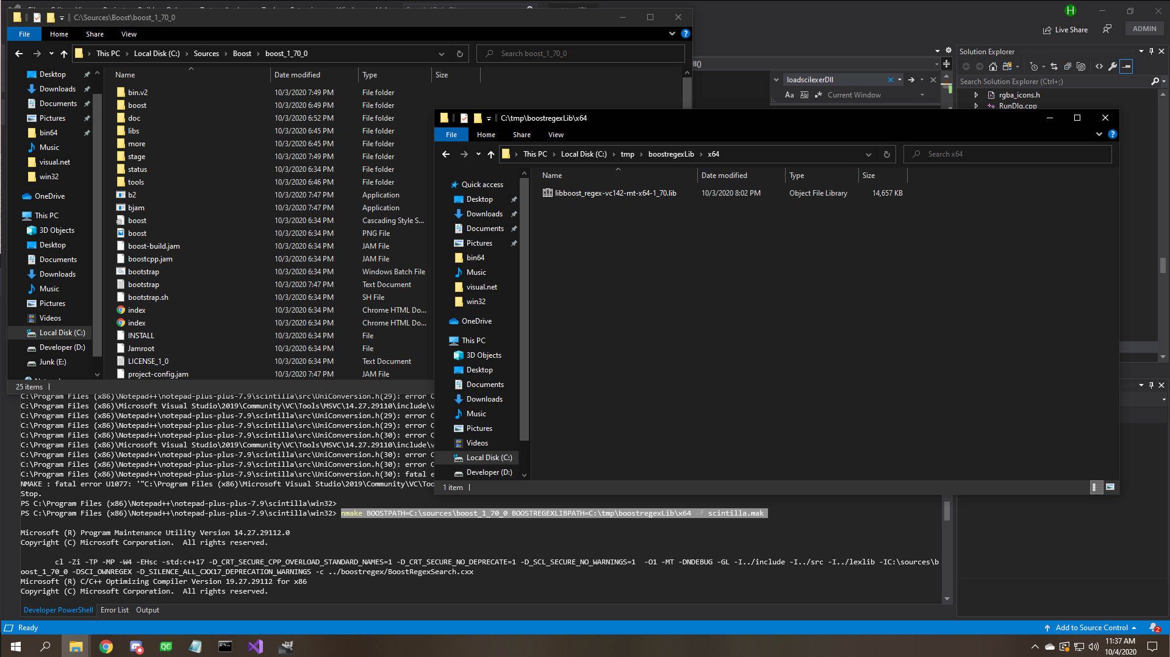
Task: Click Add to Source Control in status bar
Action: (x=1091, y=628)
